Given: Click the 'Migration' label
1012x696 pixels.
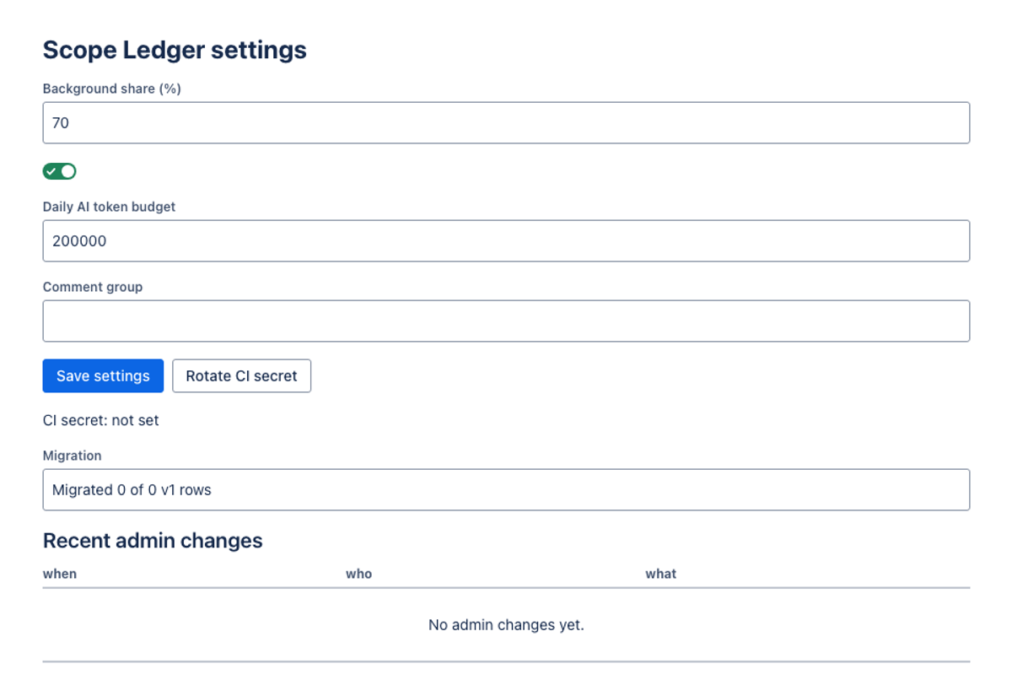Looking at the screenshot, I should pos(72,456).
